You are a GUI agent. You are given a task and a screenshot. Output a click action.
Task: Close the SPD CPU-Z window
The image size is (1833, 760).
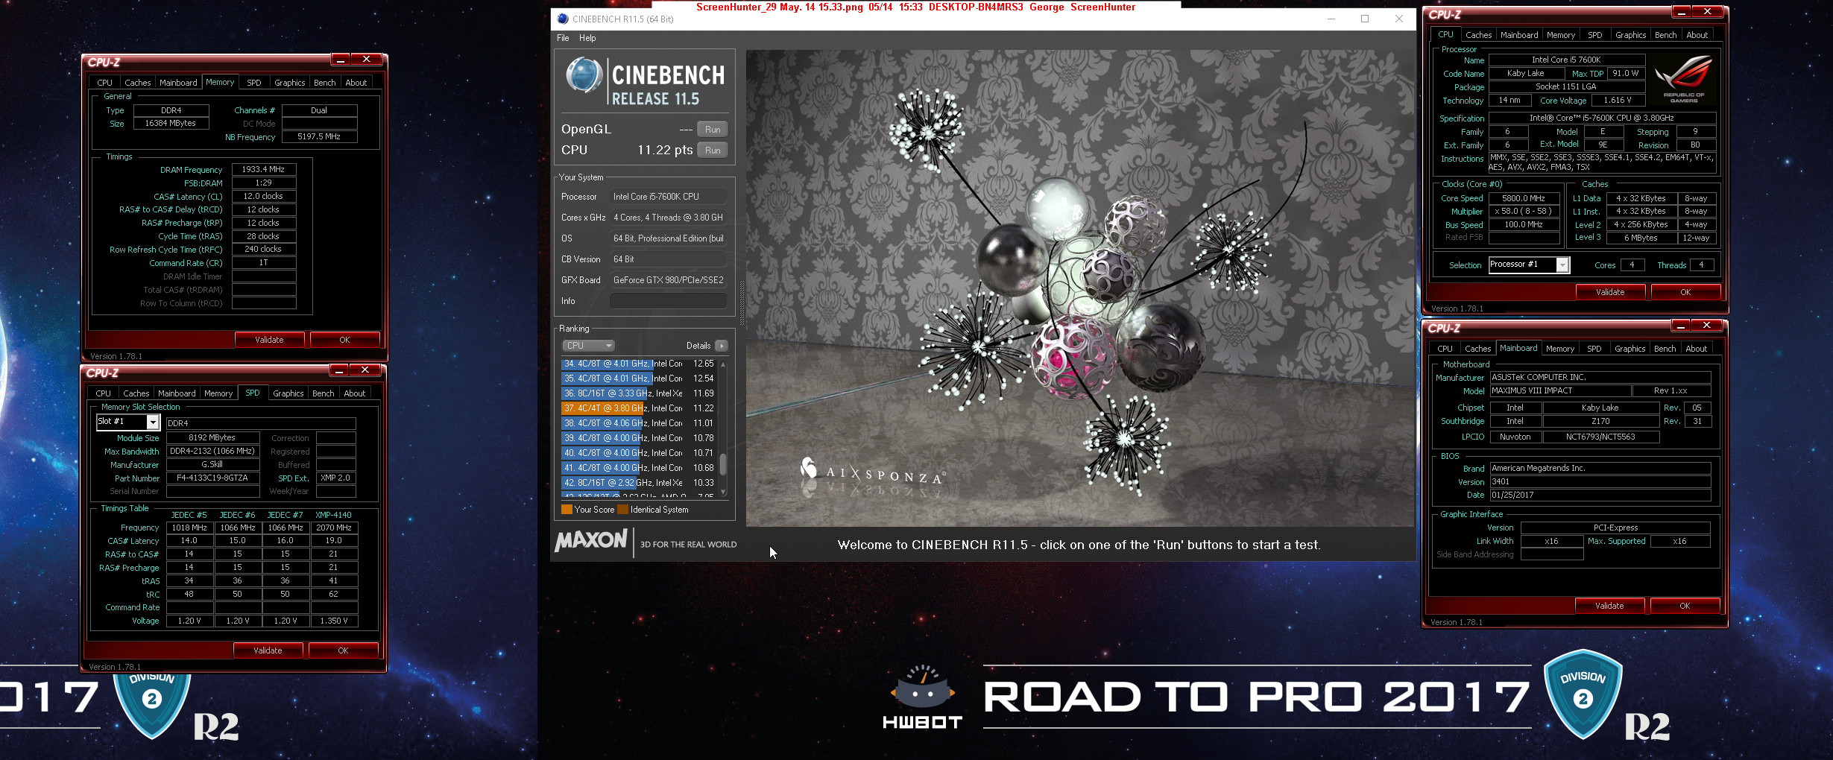coord(365,370)
